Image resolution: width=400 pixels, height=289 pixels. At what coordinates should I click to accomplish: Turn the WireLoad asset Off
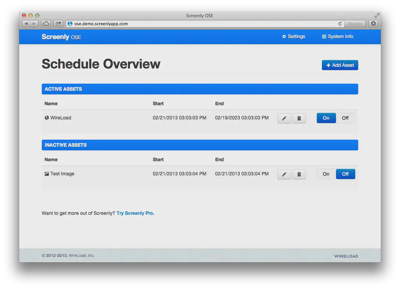[346, 118]
